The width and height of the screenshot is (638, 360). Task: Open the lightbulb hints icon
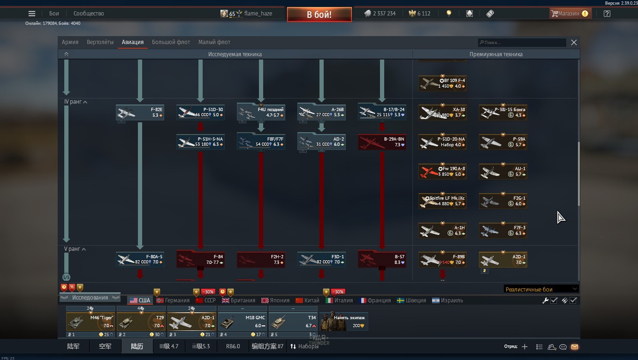click(449, 14)
